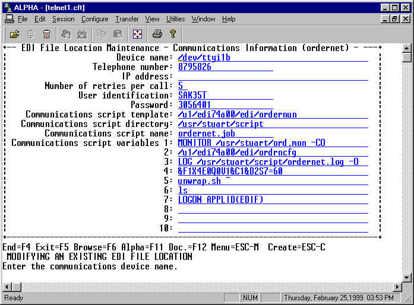Click the toolbar icon with red down arrow
Image resolution: width=414 pixels, height=305 pixels.
pyautogui.click(x=46, y=34)
